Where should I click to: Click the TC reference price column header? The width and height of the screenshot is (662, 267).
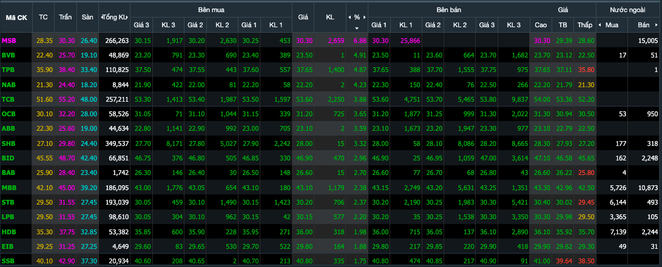click(43, 18)
